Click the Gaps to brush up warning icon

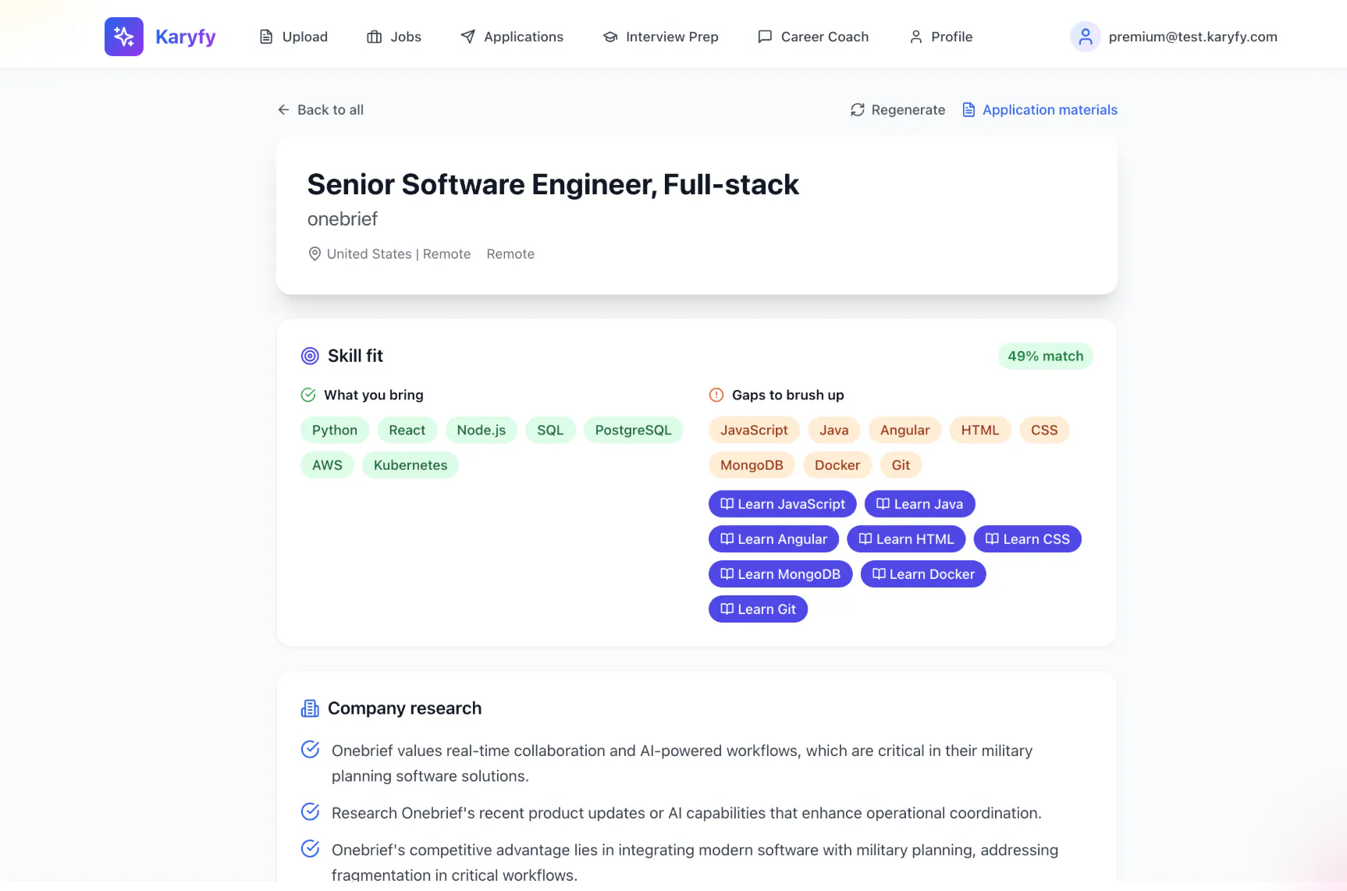(716, 395)
